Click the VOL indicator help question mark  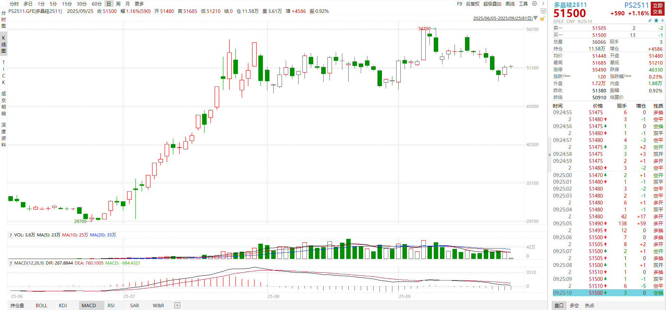point(11,235)
